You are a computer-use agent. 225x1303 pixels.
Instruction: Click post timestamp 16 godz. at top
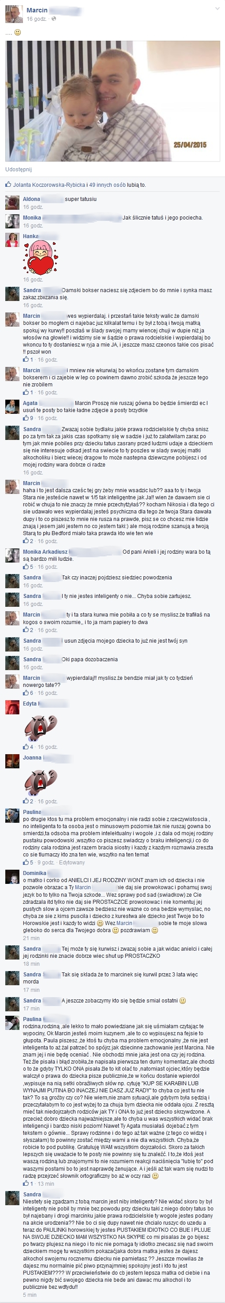36,19
